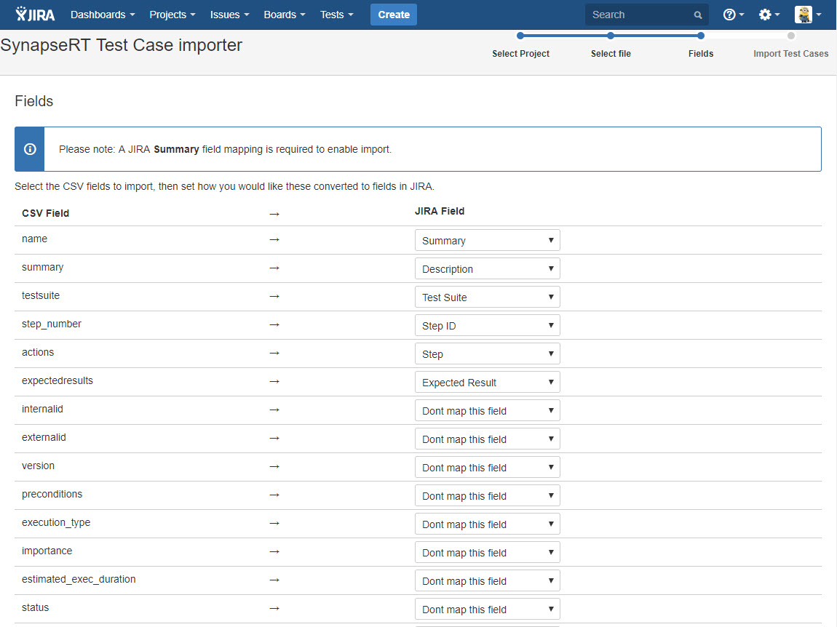Open the Test Suite mapping dropdown
Viewport: 837px width, 627px height.
487,297
